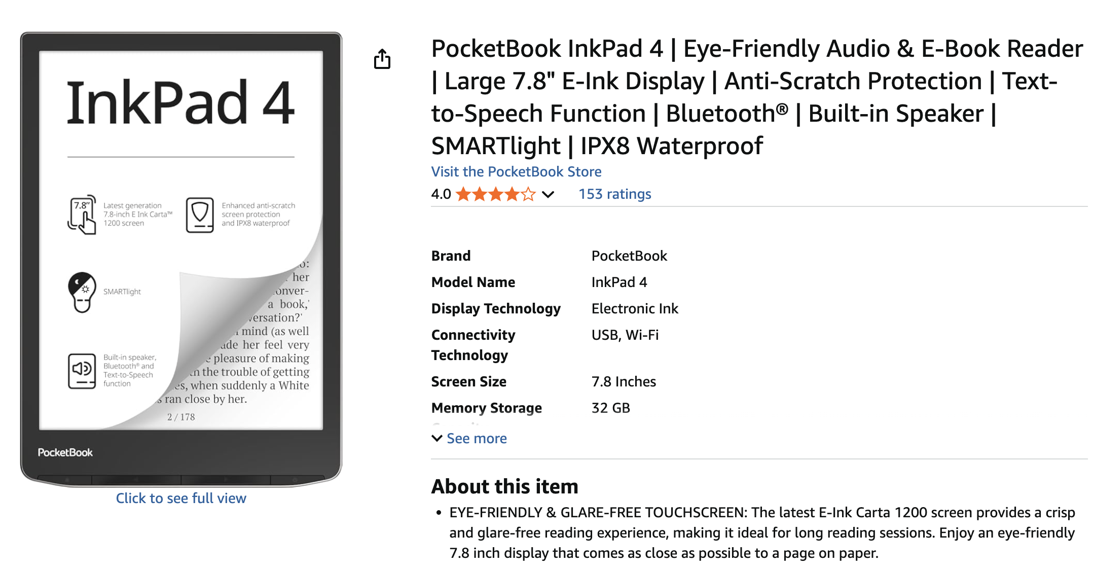Click the anti-scratch shield icon
Image resolution: width=1093 pixels, height=569 pixels.
tap(200, 215)
